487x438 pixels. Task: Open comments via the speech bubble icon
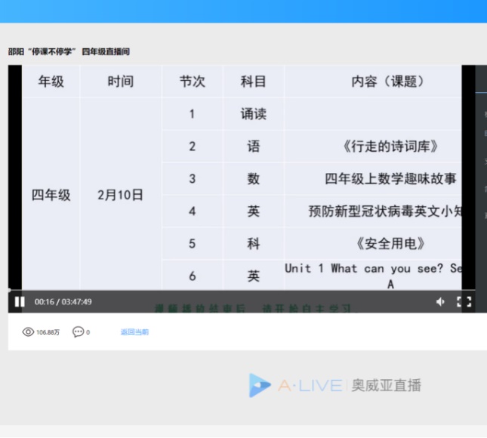[x=78, y=332]
